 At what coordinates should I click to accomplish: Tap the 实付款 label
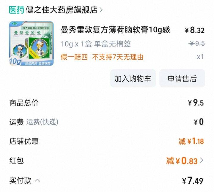(x=20, y=180)
